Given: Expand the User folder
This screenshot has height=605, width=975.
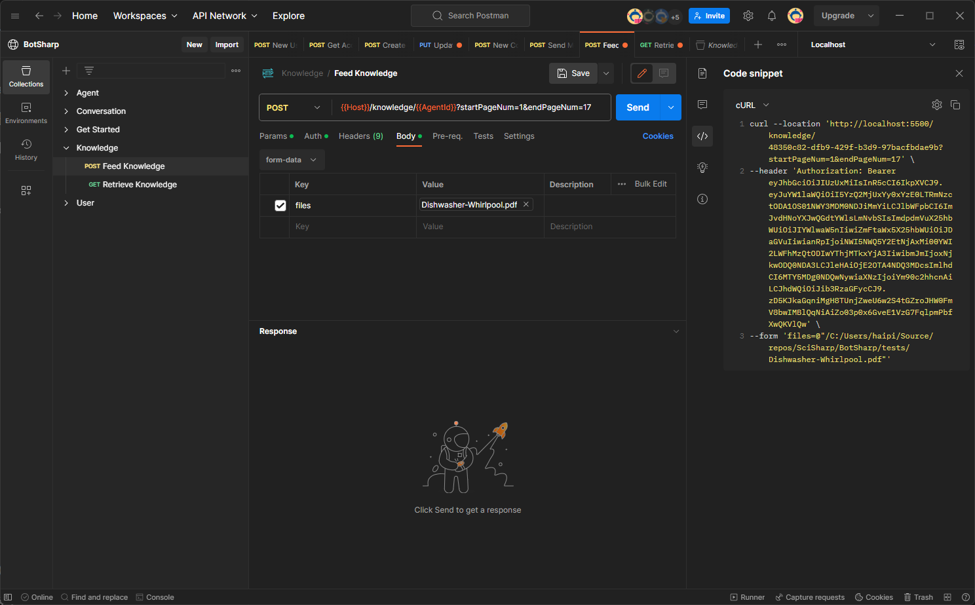Looking at the screenshot, I should (x=66, y=203).
